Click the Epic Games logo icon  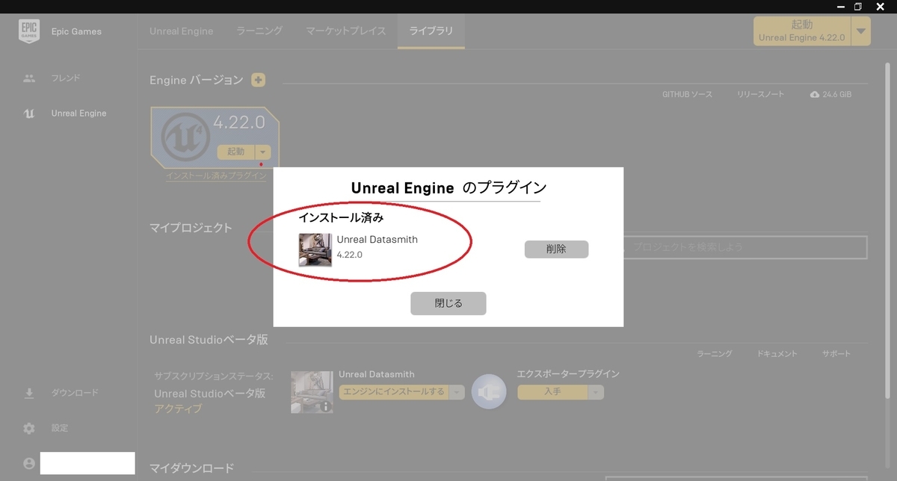click(28, 31)
